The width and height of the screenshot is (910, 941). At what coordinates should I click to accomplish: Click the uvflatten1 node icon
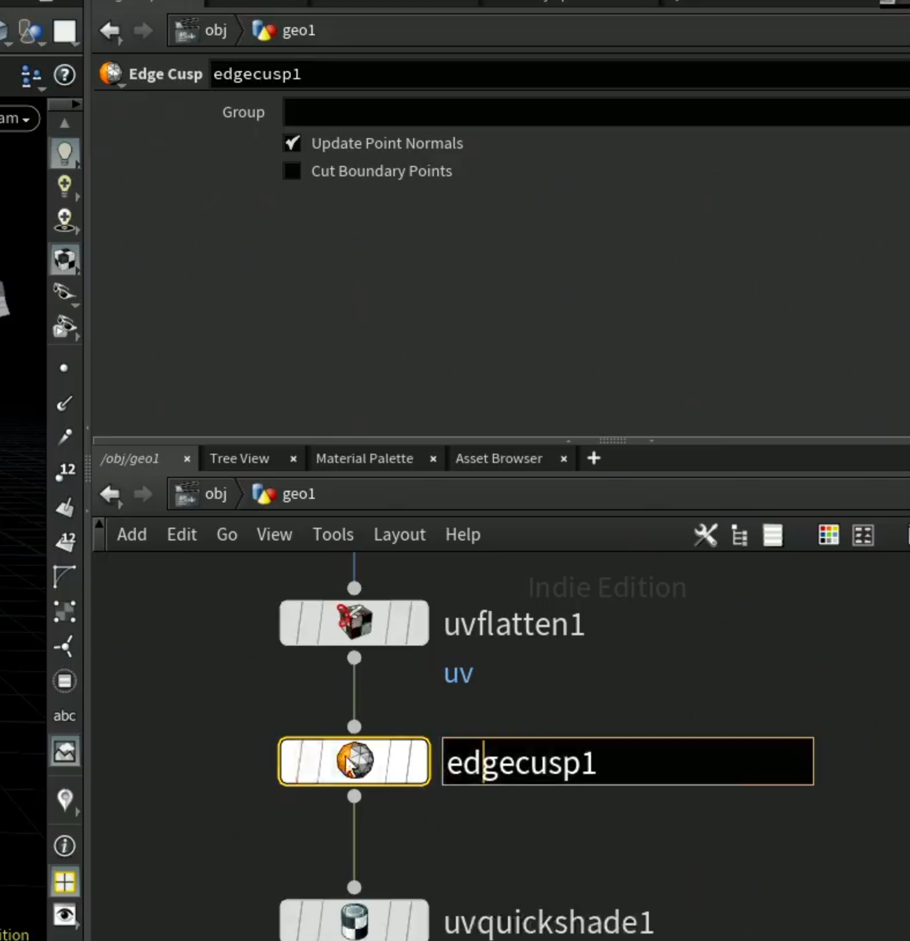coord(354,622)
